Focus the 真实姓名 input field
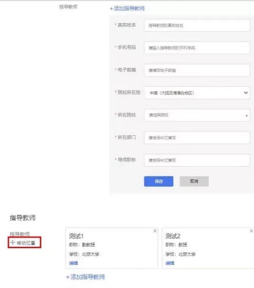Screen dimensions: 254x288 [x=197, y=25]
